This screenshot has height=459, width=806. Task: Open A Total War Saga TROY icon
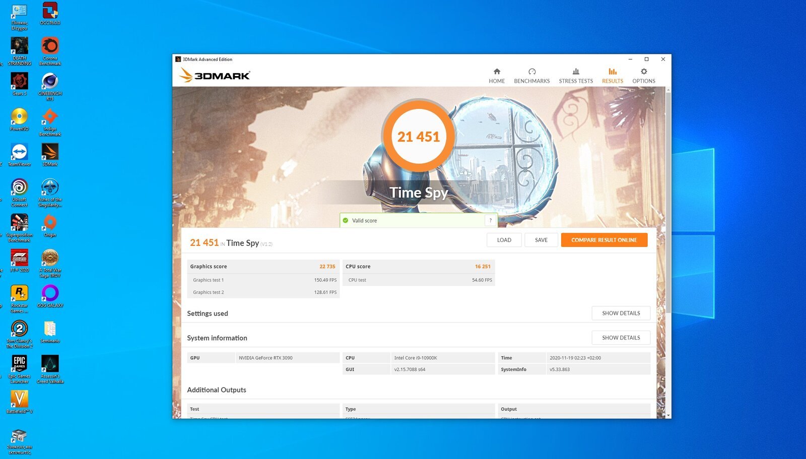[50, 263]
